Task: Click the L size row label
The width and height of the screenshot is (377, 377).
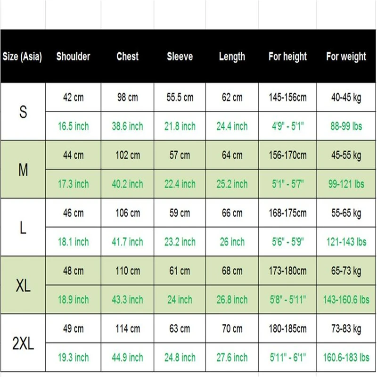Action: click(23, 228)
